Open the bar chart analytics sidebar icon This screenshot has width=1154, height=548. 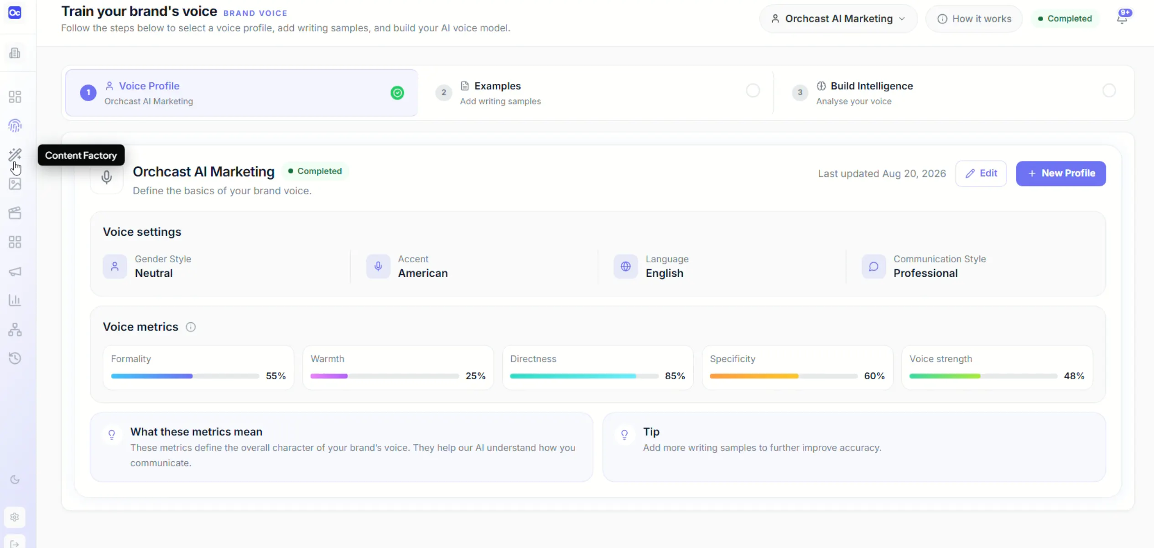(x=15, y=300)
